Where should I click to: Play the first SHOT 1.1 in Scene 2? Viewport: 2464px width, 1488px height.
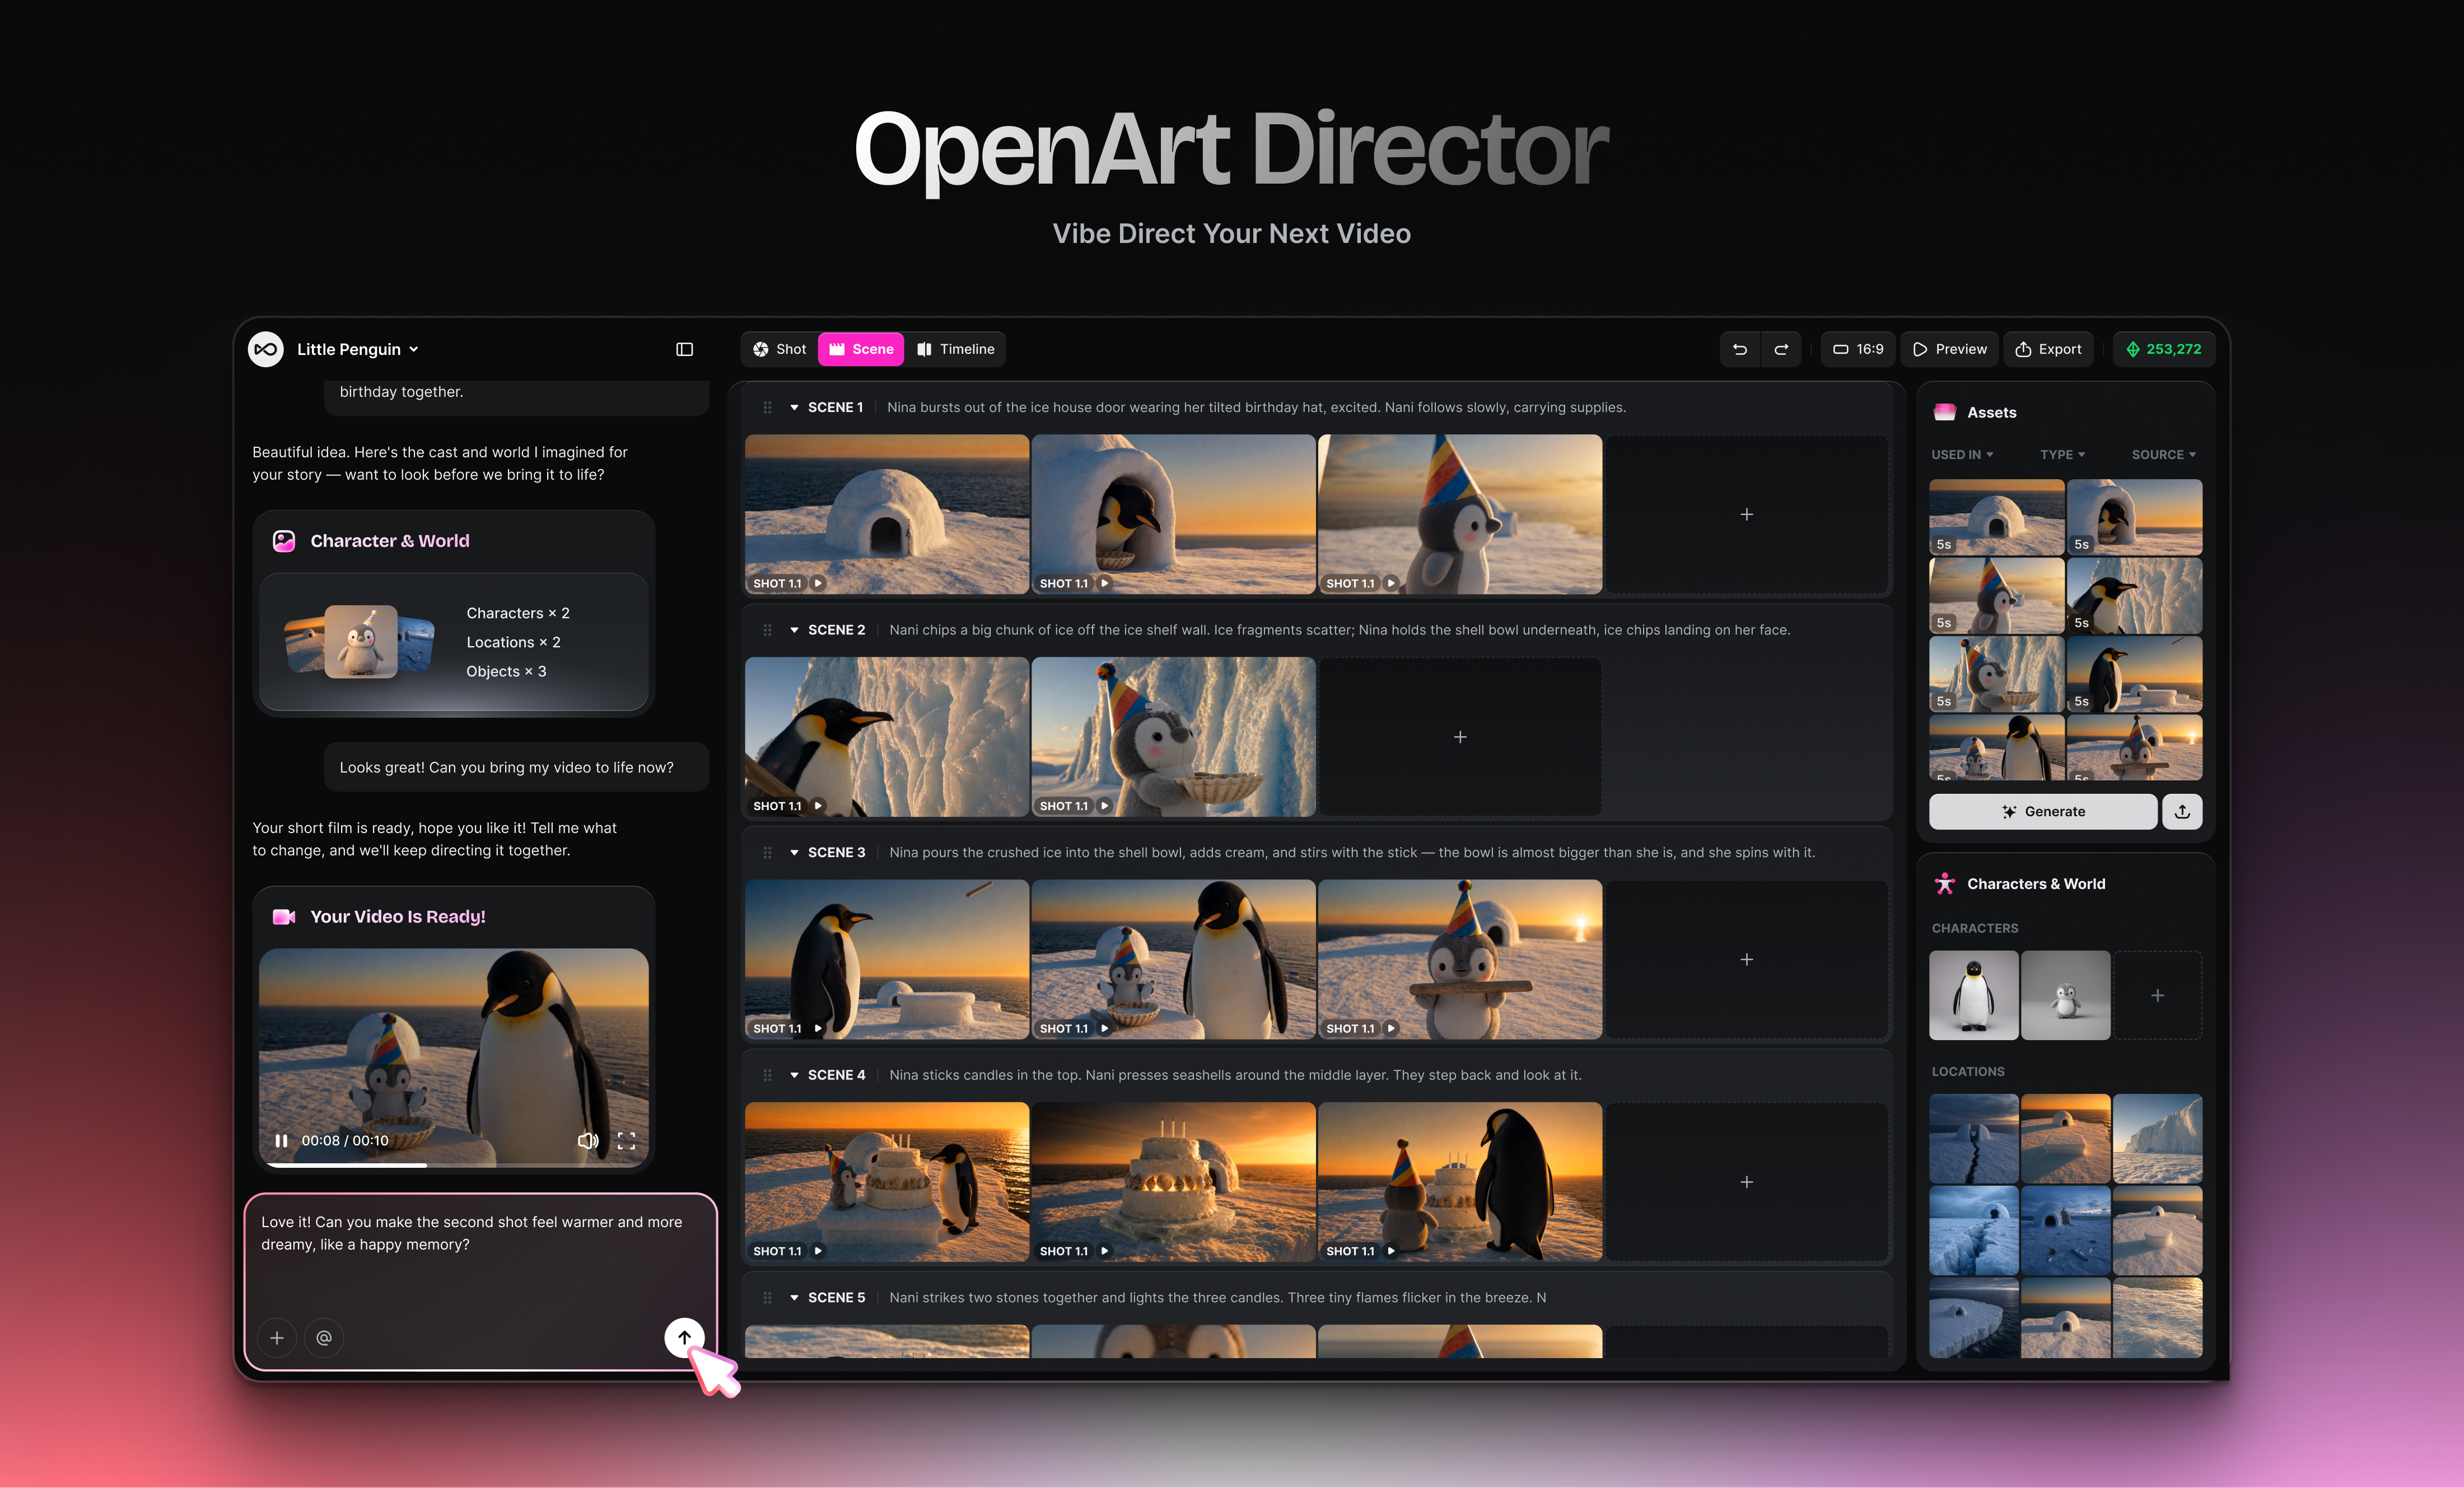[x=818, y=806]
